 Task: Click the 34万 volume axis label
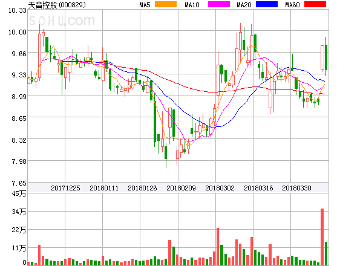[x=19, y=212]
